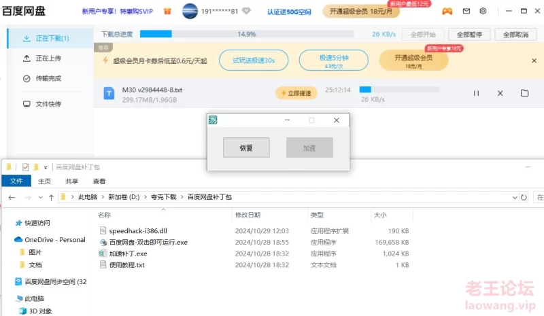The image size is (544, 316).
Task: Expand the address bar history dropdown
Action: coord(515,197)
